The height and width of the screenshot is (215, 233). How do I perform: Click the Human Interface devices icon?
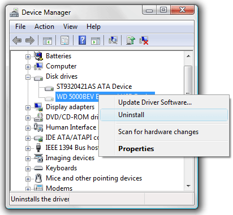point(38,127)
